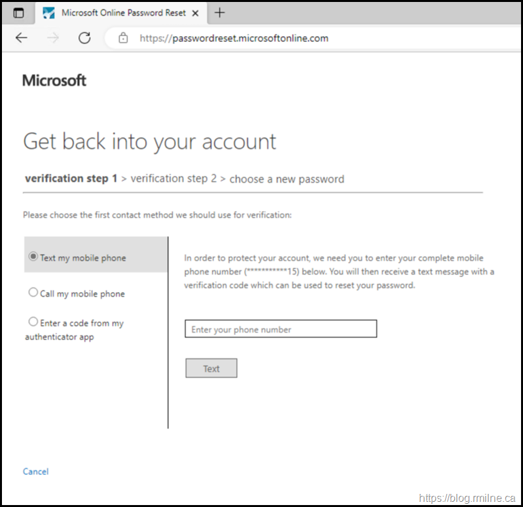Click the Cancel link
The width and height of the screenshot is (523, 507).
click(35, 472)
